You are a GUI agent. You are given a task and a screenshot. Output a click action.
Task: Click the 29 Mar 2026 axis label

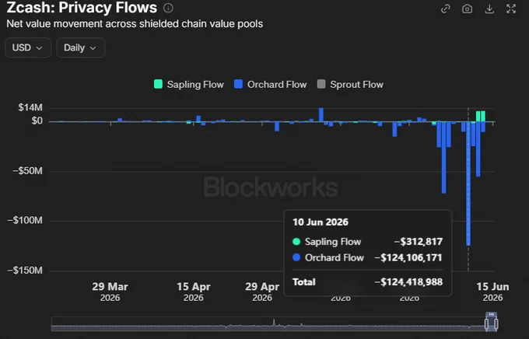click(x=110, y=292)
